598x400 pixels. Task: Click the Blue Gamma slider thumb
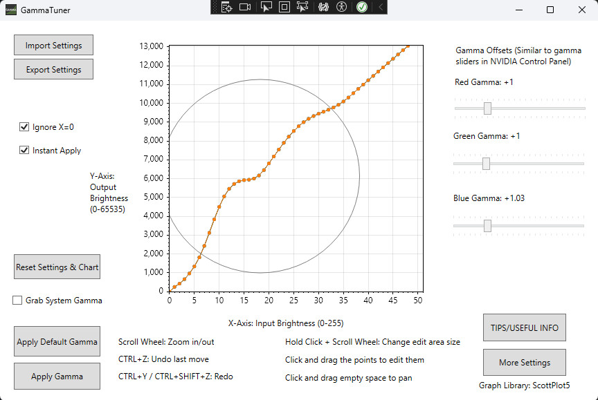coord(487,226)
